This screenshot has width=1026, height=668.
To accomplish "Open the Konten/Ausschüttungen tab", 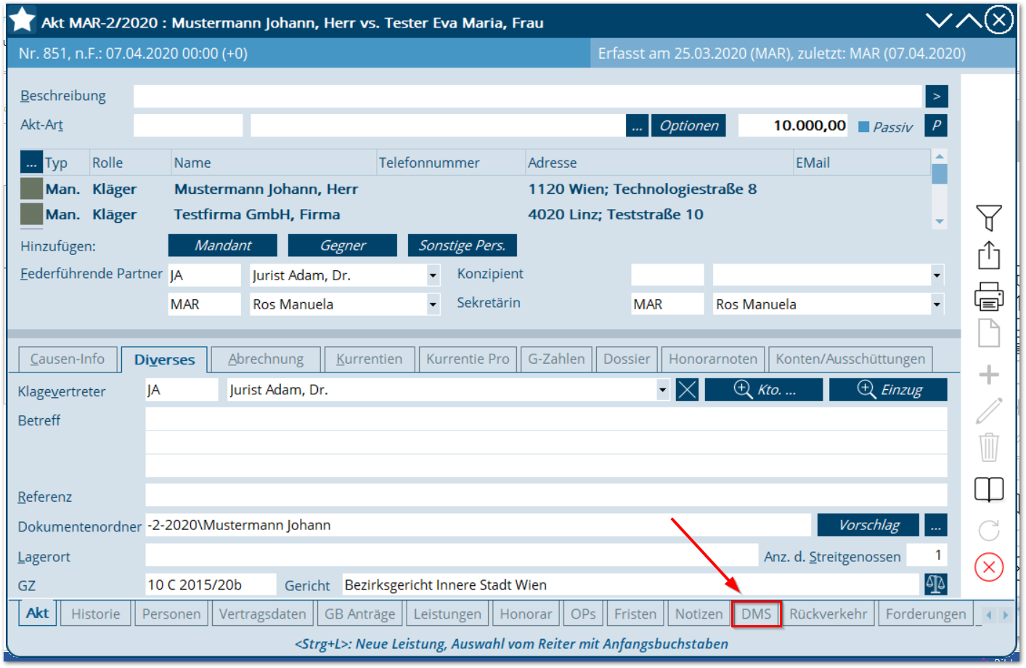I will pos(850,359).
